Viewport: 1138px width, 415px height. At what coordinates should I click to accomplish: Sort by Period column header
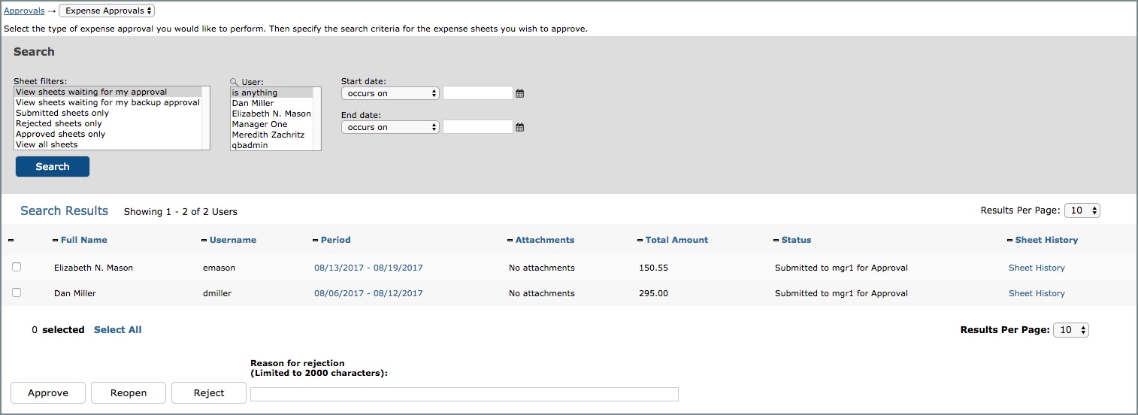pyautogui.click(x=335, y=240)
